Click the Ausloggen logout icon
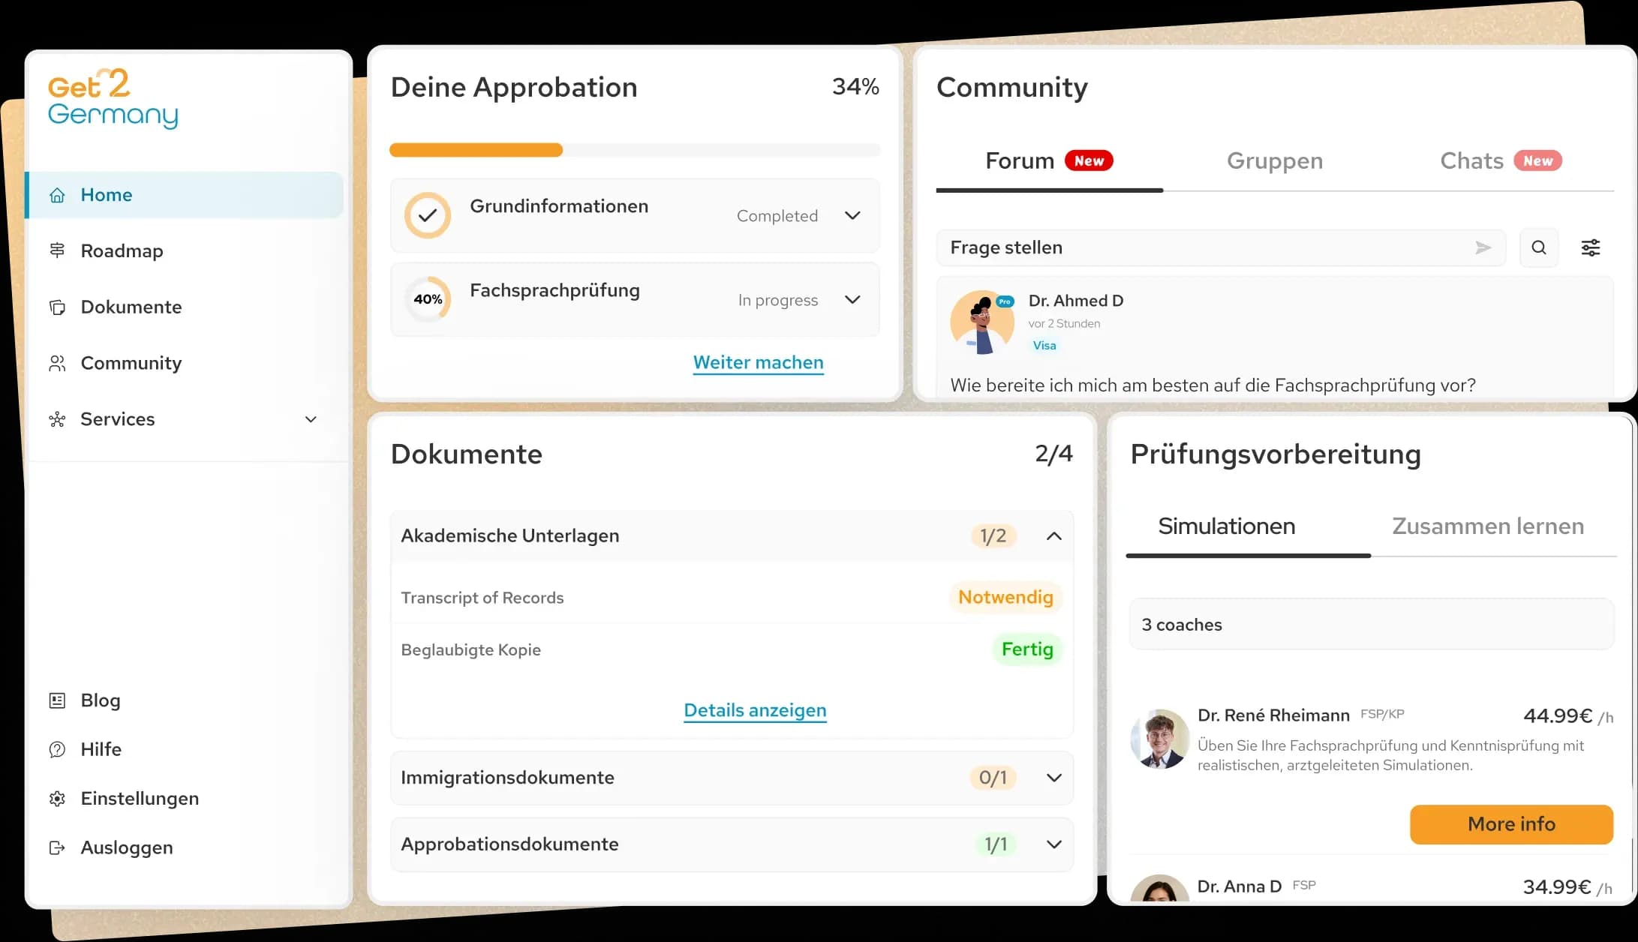Screen dimensions: 1638x942 click(57, 847)
